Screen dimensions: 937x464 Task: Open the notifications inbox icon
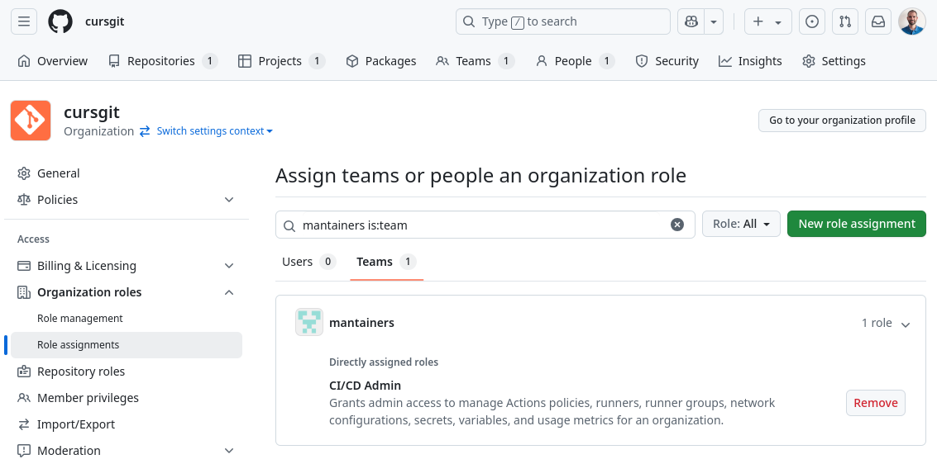pos(877,21)
